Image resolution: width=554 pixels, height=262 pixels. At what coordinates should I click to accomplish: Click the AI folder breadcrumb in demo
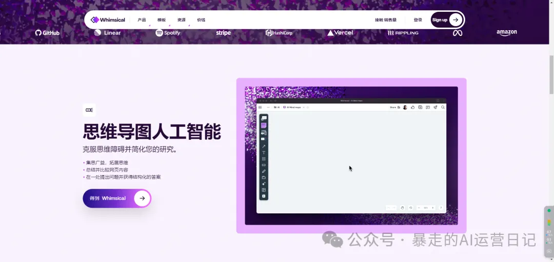pos(277,107)
